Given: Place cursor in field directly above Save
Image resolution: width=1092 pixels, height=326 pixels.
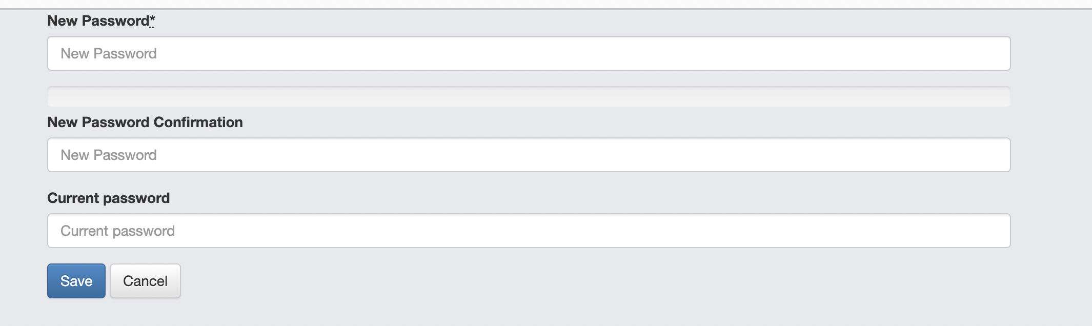Looking at the screenshot, I should (x=529, y=231).
